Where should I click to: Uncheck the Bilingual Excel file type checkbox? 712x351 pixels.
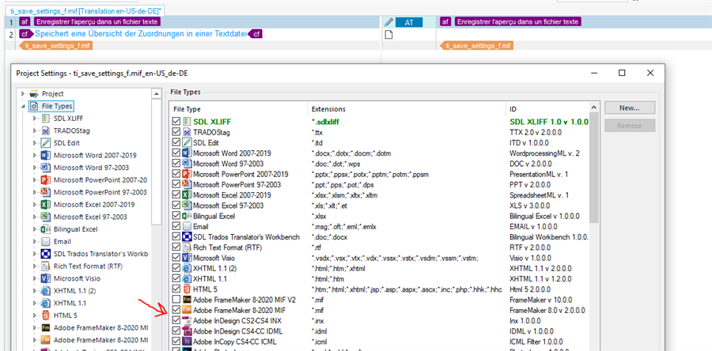(x=176, y=216)
